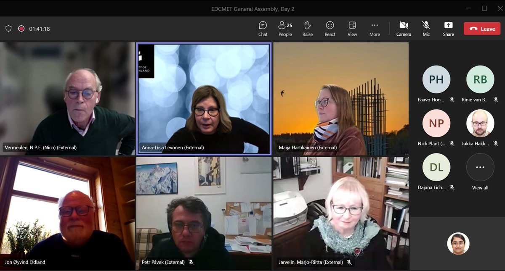Screen dimensions: 505x271
Task: Change the meeting View layout
Action: point(352,29)
